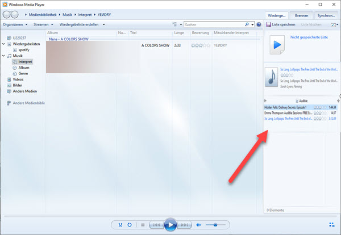Image resolution: width=341 pixels, height=235 pixels.
Task: Rate the A COLORS SHOW track stars
Action: (x=201, y=45)
